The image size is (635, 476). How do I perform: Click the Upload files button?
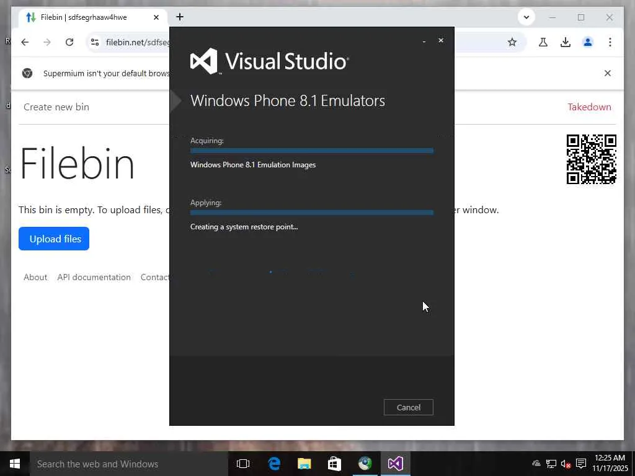point(54,239)
